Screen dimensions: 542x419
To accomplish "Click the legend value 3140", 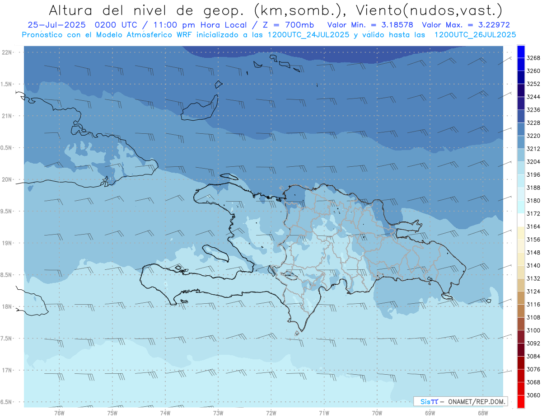I will 533,265.
